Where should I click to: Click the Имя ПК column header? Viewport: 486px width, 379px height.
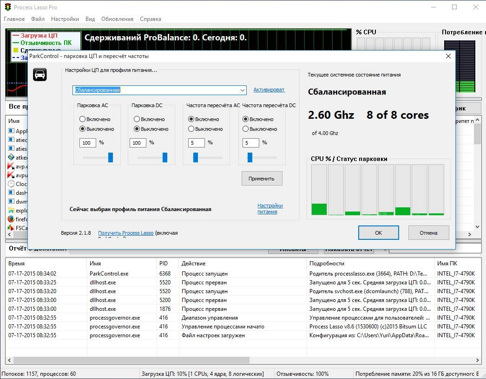click(x=458, y=263)
